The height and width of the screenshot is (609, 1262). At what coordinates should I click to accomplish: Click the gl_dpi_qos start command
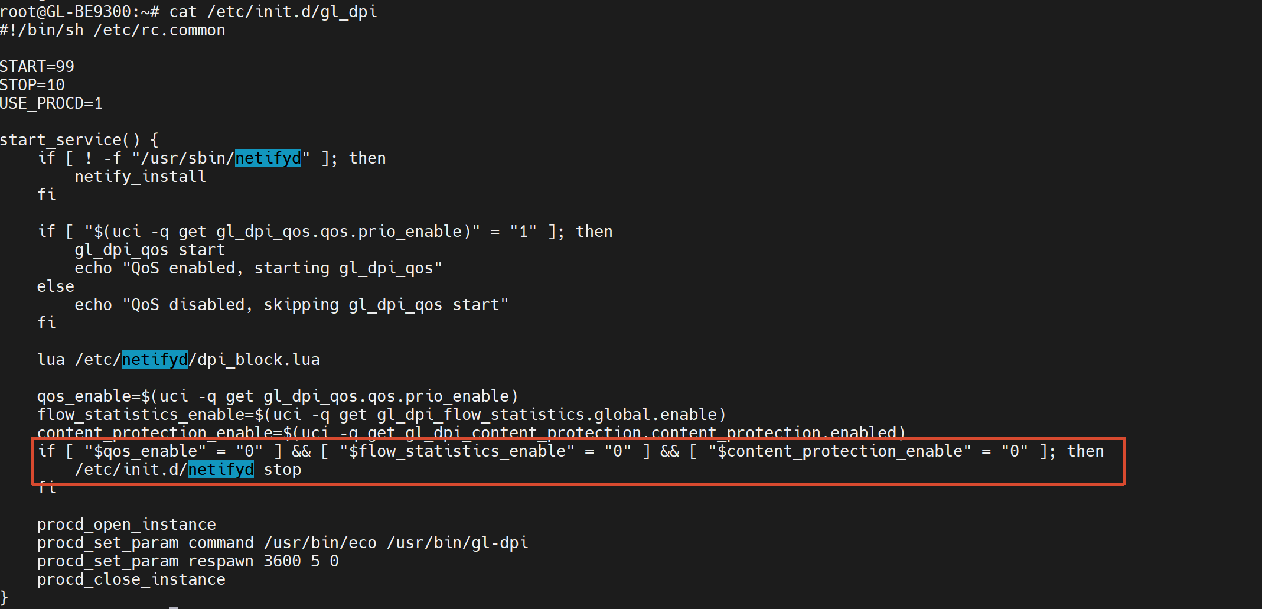coord(150,250)
